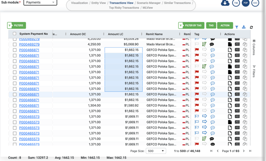Select the Transactions View tab
This screenshot has width=266, height=161.
(x=121, y=3)
